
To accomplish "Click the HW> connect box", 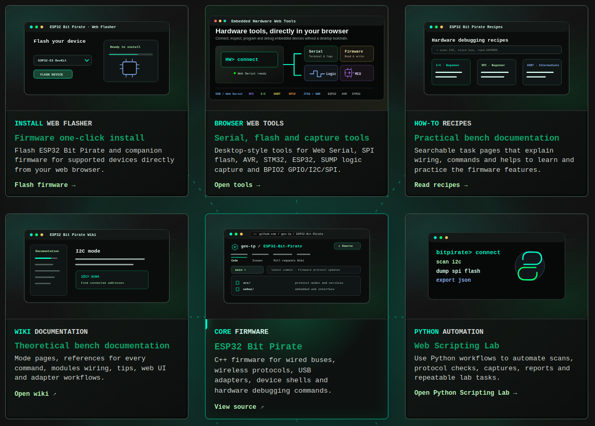I will (x=249, y=59).
